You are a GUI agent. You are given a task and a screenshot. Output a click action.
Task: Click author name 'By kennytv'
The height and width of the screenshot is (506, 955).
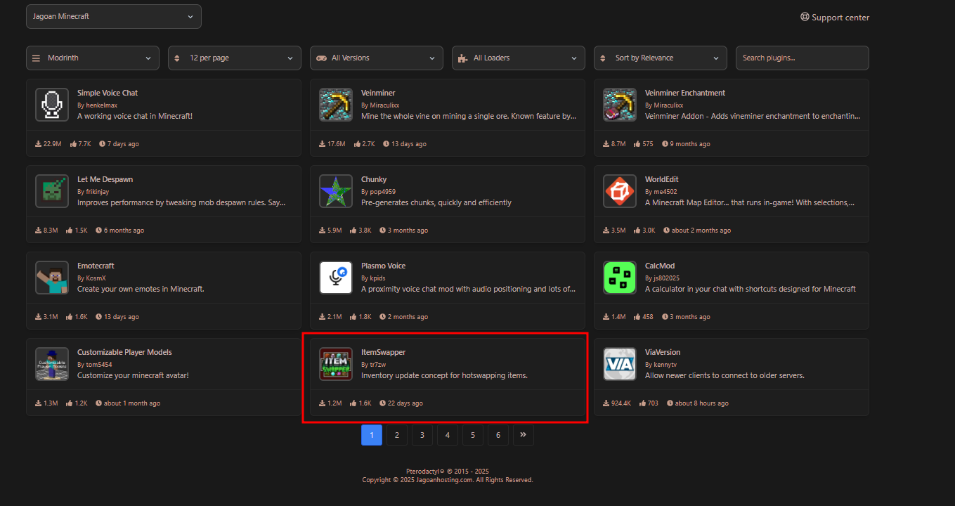pyautogui.click(x=662, y=365)
